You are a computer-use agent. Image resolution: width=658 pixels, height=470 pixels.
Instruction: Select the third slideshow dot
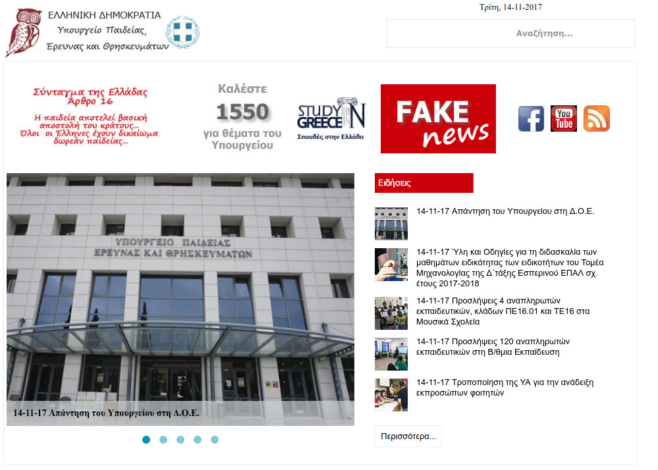coord(180,440)
